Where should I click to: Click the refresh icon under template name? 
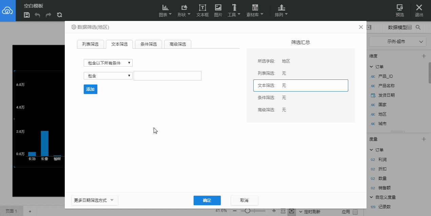point(59,15)
